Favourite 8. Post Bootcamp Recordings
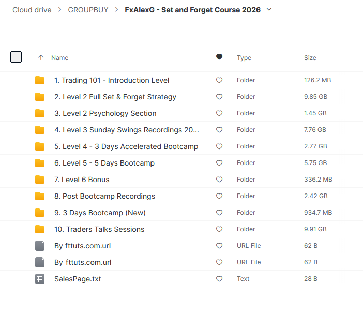Screen dimensions: 363x313 tap(219, 196)
